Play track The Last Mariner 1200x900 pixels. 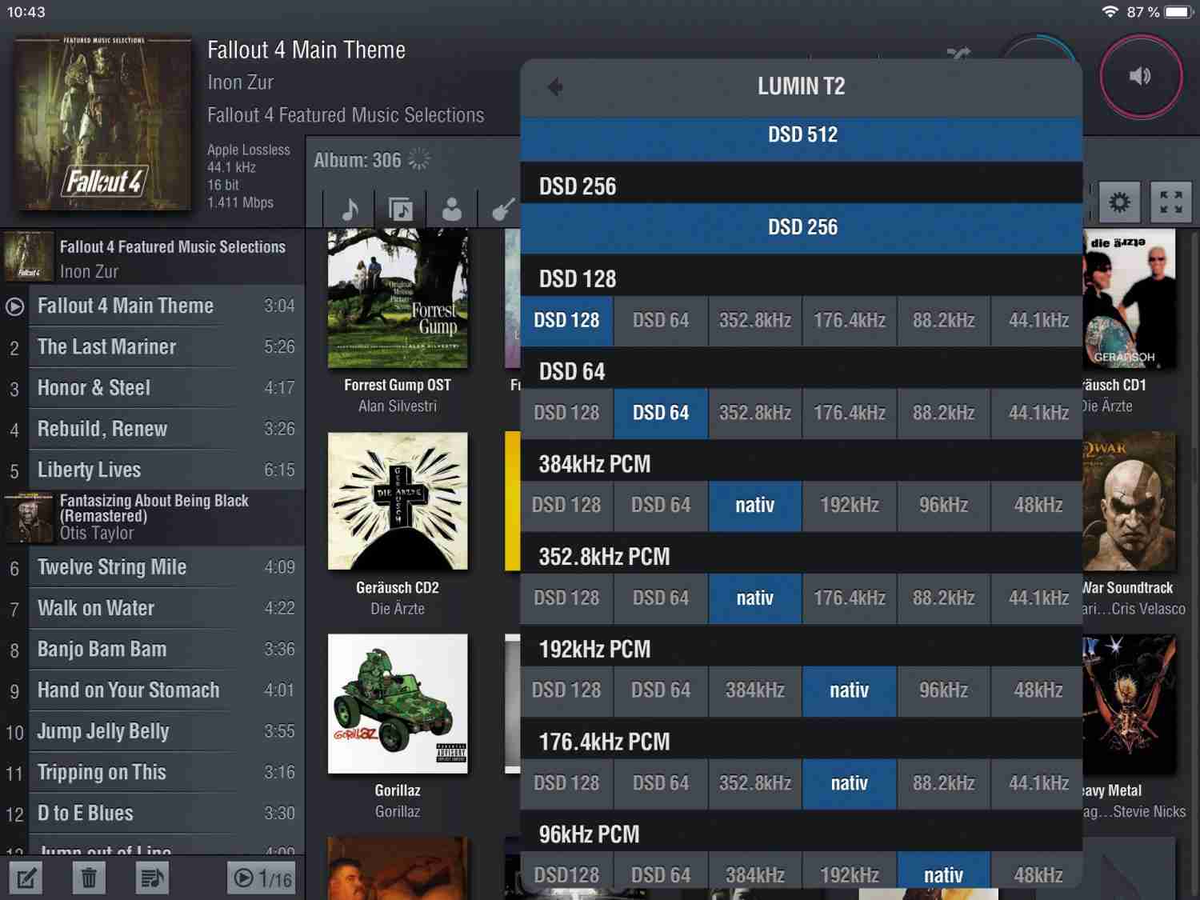[152, 347]
